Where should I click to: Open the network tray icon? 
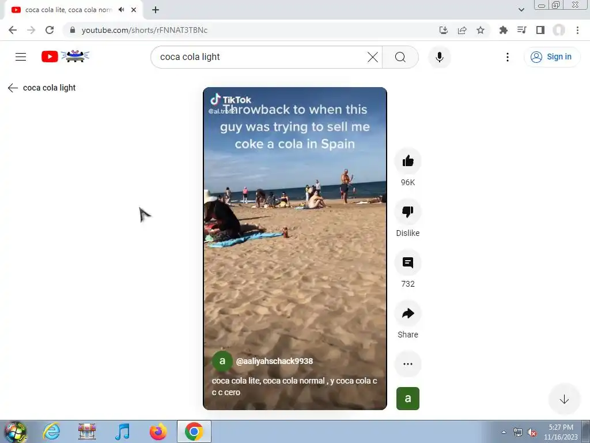pyautogui.click(x=518, y=433)
